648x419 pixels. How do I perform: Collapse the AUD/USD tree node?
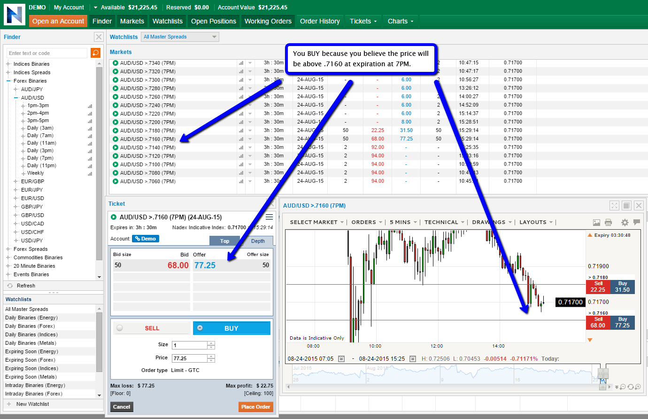[15, 98]
